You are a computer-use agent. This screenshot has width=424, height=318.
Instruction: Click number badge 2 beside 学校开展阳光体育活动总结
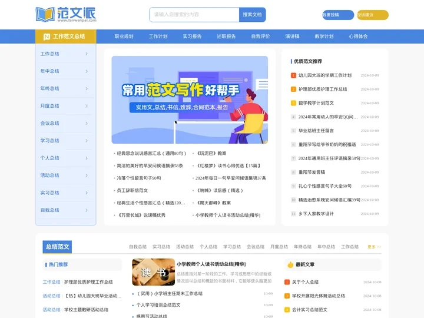click(287, 296)
